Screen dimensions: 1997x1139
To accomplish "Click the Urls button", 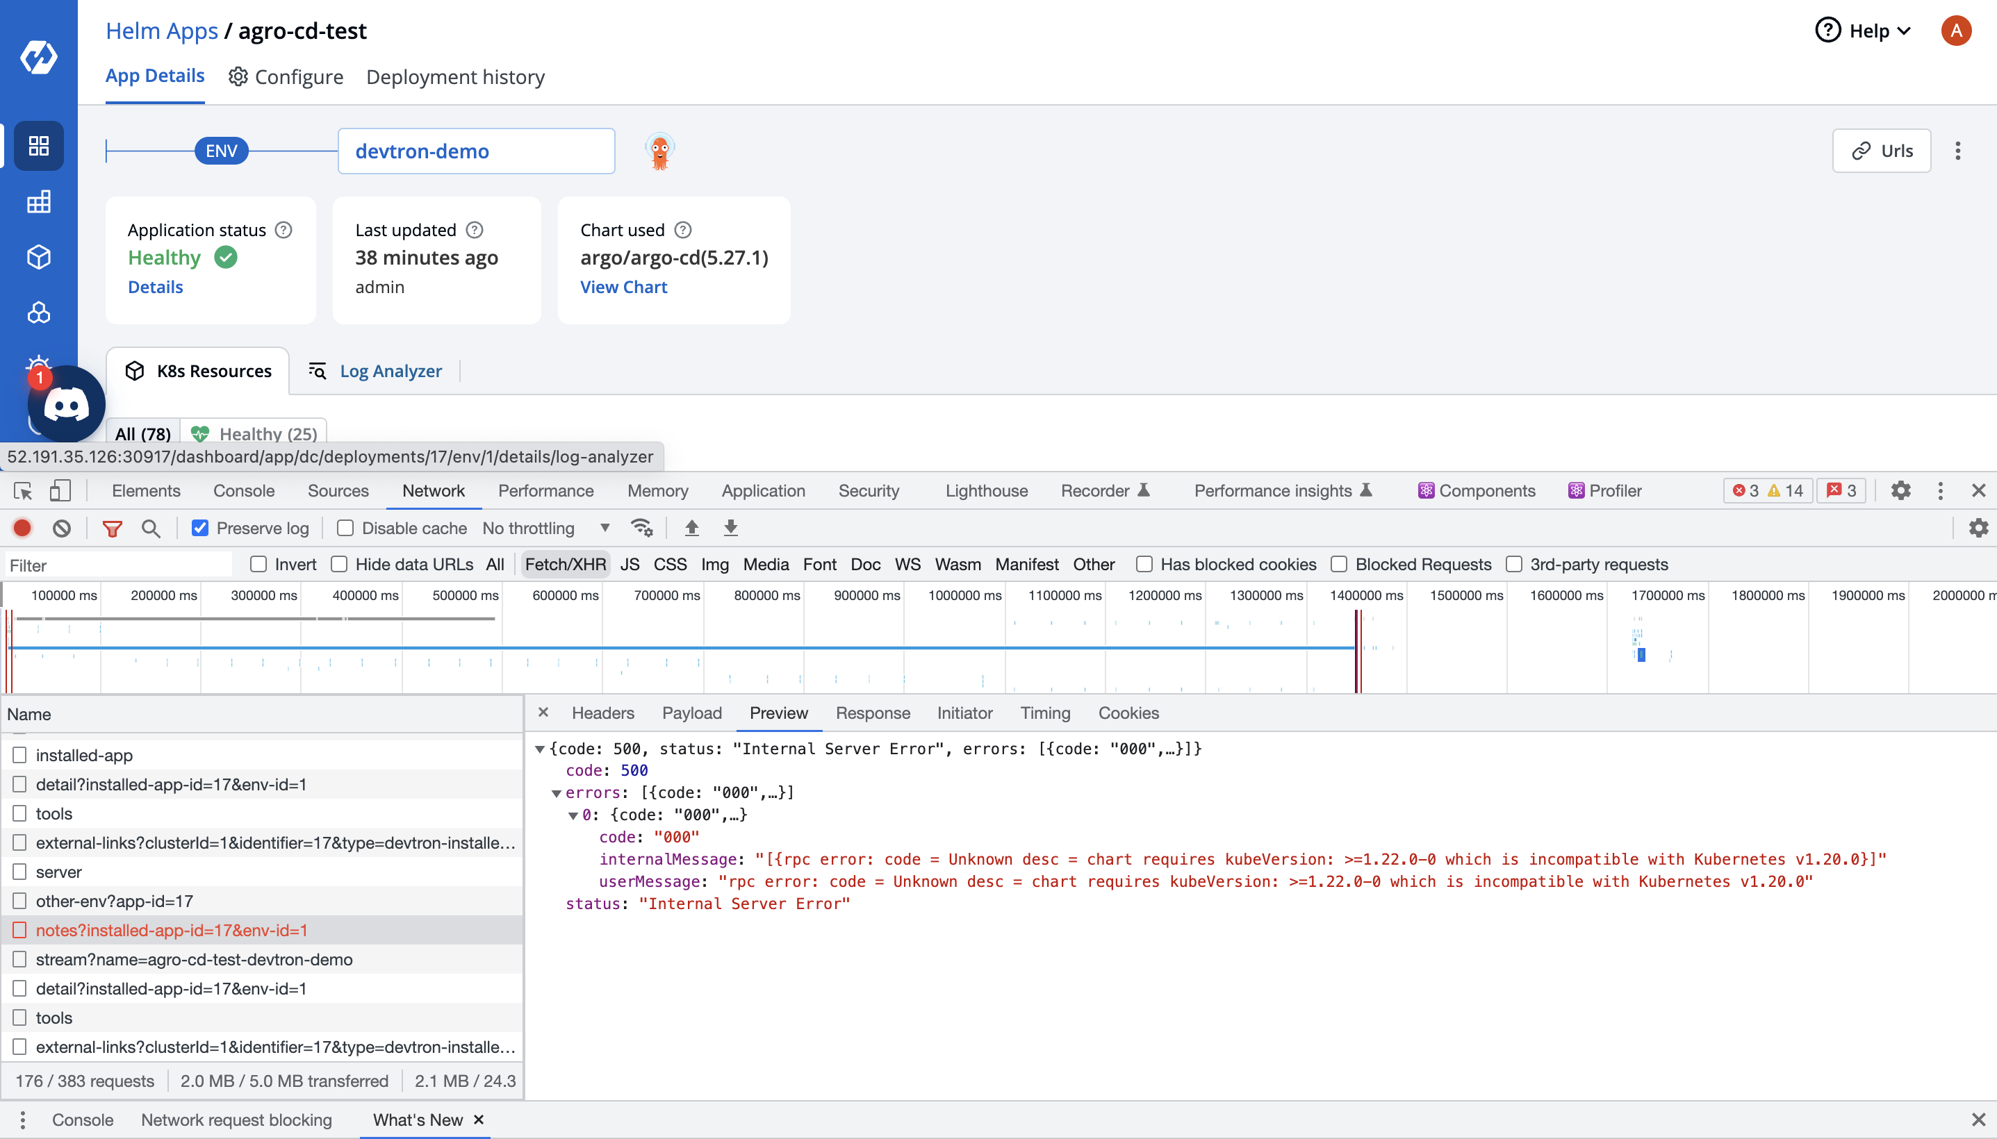I will tap(1880, 150).
